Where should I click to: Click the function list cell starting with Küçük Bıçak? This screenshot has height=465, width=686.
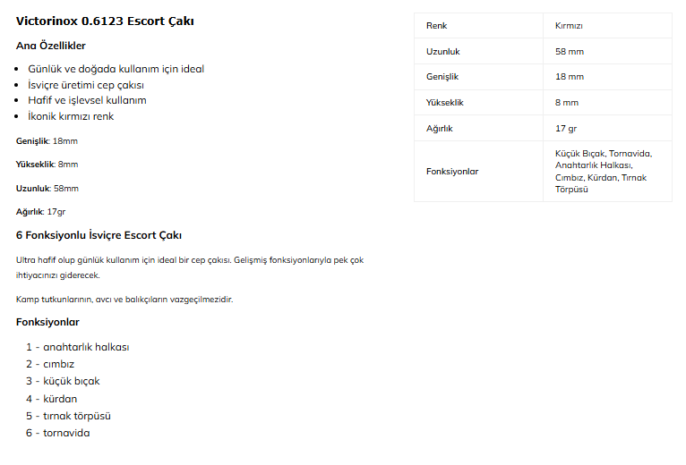(x=603, y=172)
